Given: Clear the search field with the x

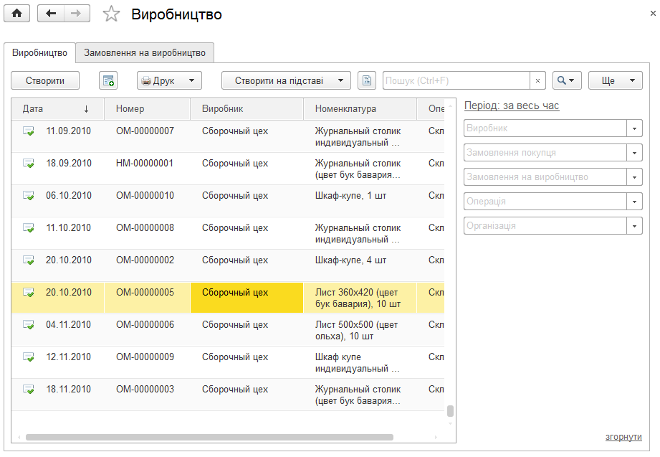Looking at the screenshot, I should [537, 80].
